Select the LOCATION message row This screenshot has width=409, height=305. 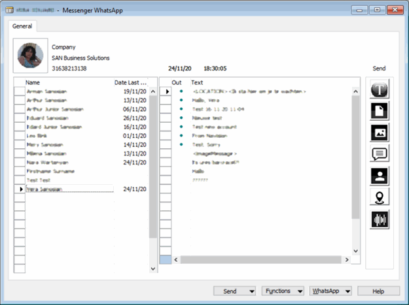pos(256,91)
